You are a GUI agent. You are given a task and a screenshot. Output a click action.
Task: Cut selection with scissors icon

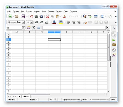[47, 16]
